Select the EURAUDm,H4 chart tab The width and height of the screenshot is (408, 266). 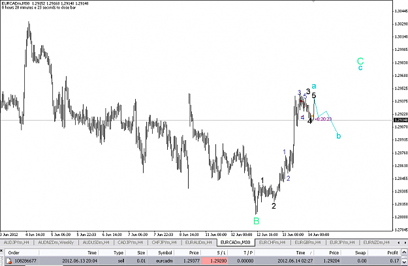point(198,243)
